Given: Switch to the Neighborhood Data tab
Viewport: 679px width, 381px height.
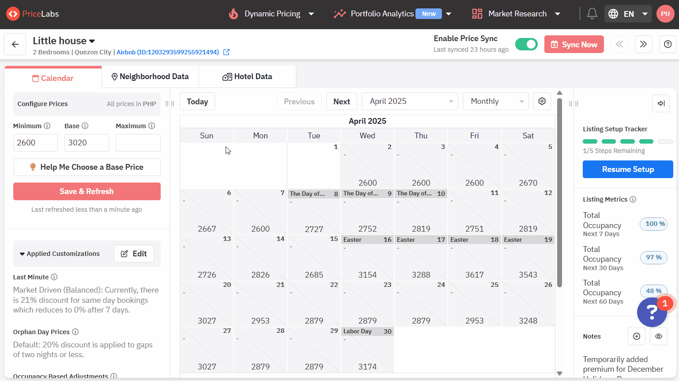Looking at the screenshot, I should point(150,76).
